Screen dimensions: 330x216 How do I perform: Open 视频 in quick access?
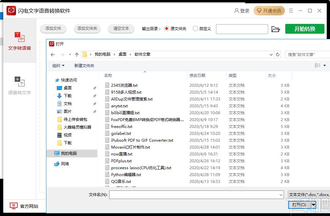pos(68,135)
